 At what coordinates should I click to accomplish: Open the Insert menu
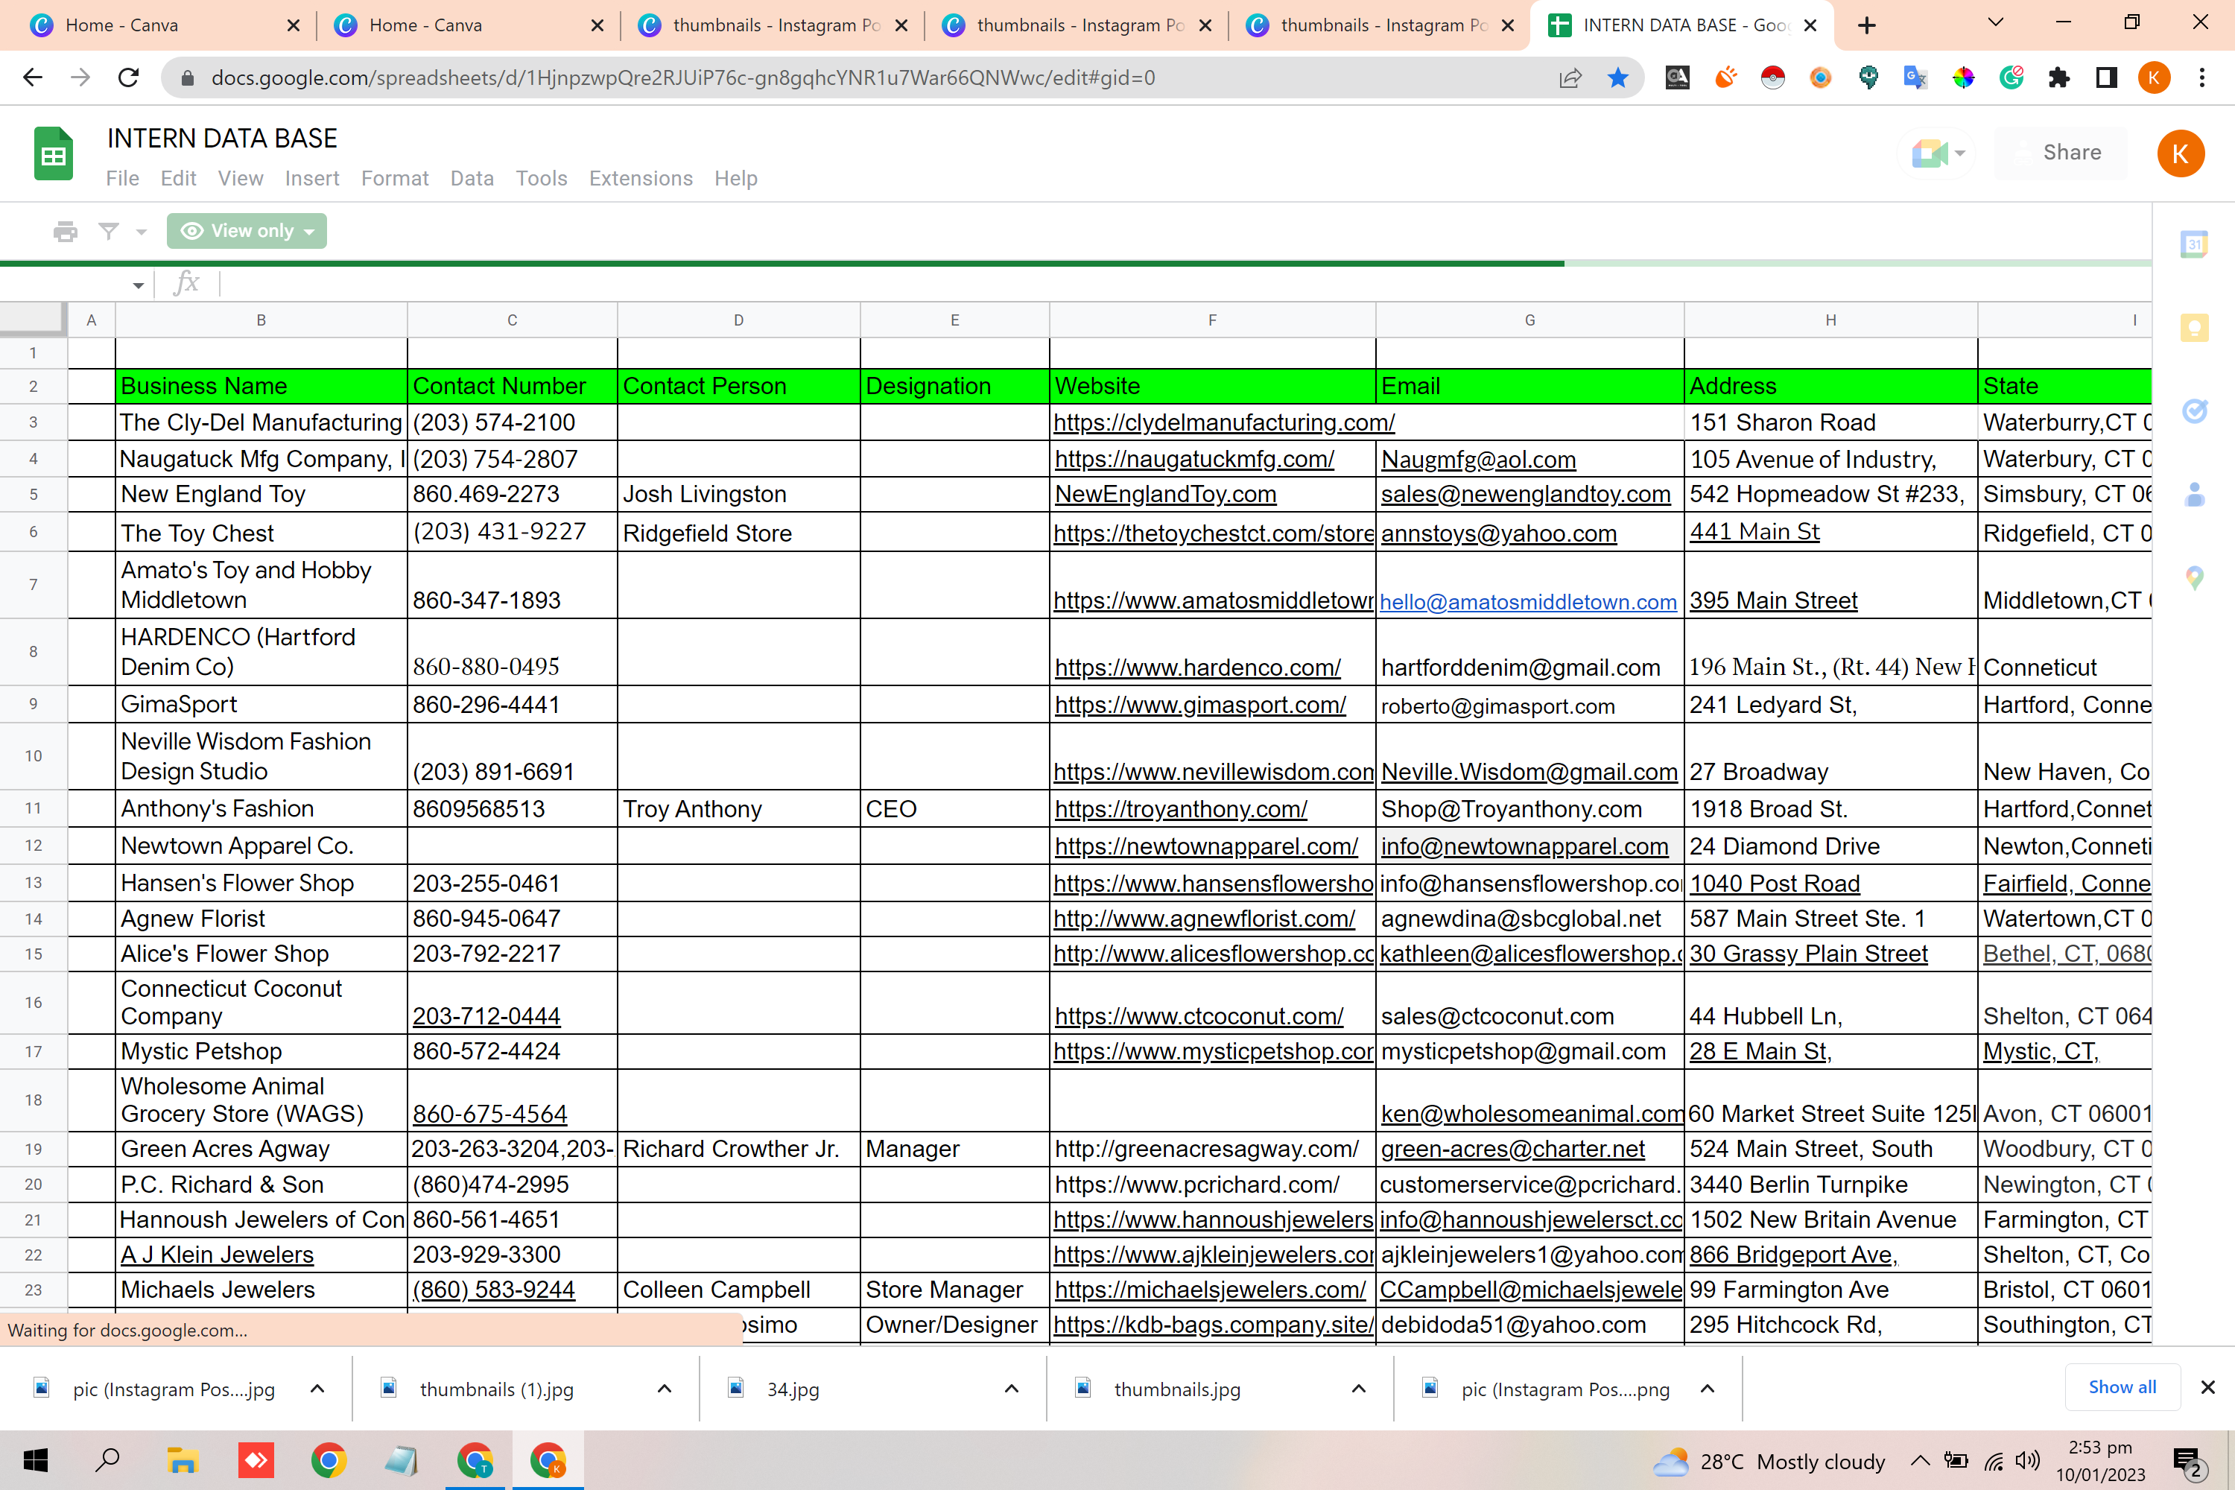(x=311, y=179)
